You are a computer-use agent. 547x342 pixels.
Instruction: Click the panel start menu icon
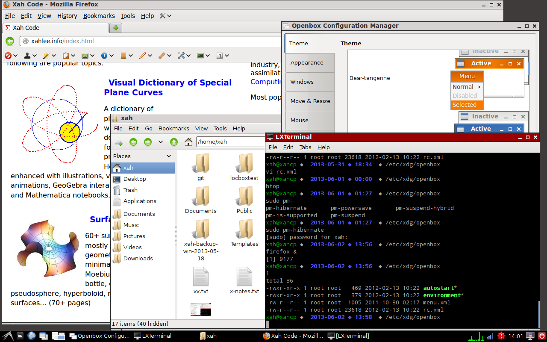click(9, 336)
